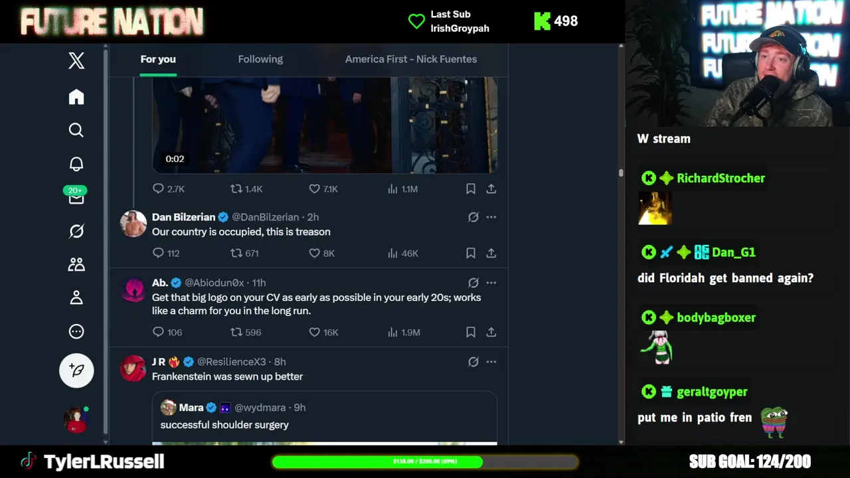
Task: Bookmark the video post
Action: coord(471,189)
